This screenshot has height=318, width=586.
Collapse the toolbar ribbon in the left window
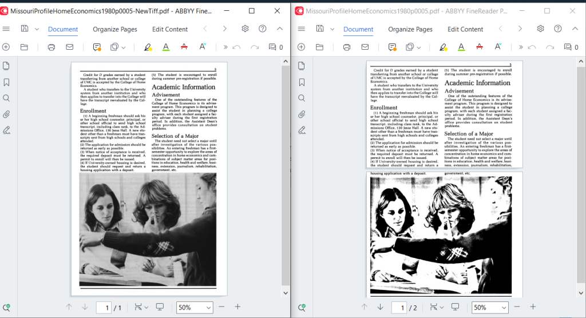(x=280, y=29)
